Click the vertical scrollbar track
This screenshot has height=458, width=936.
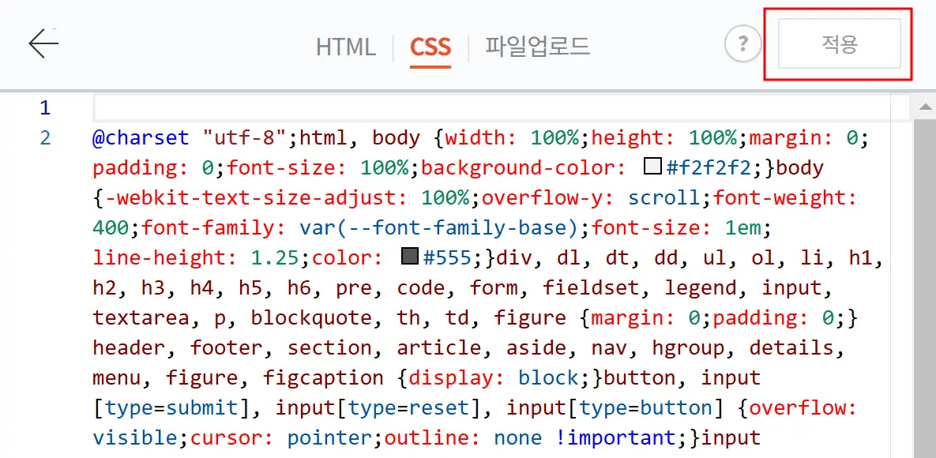(925, 287)
